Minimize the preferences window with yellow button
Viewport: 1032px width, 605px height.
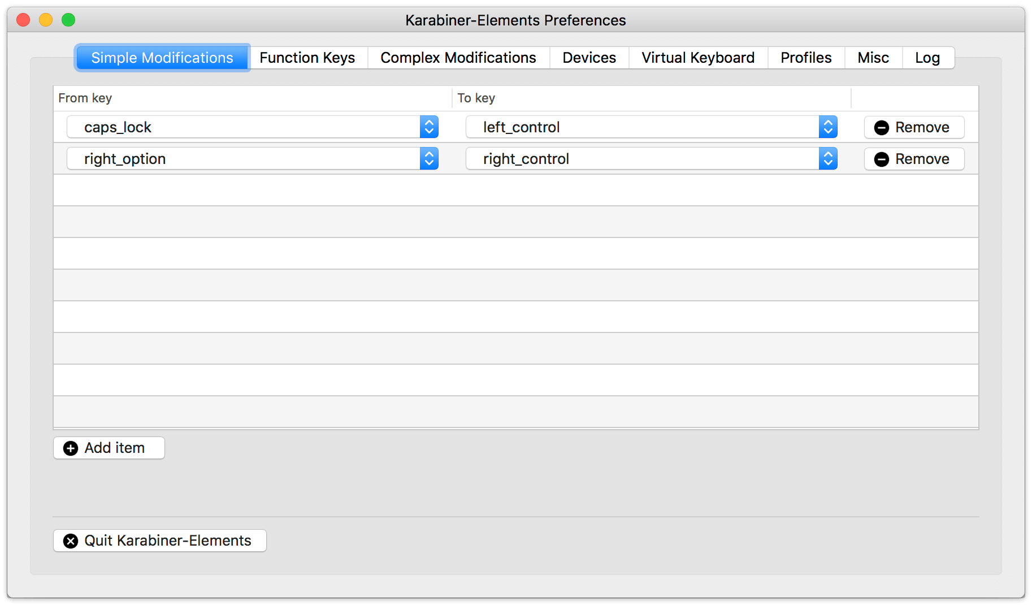(46, 20)
